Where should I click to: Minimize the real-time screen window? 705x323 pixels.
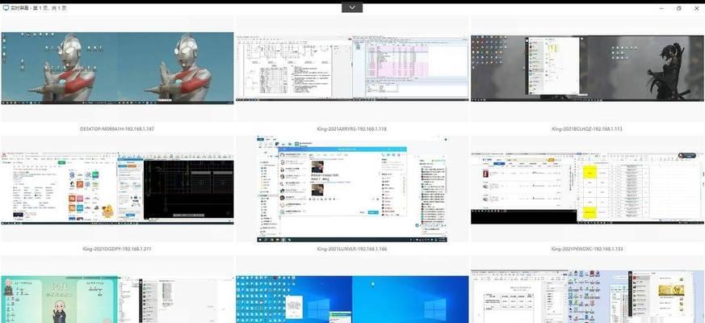coord(662,8)
